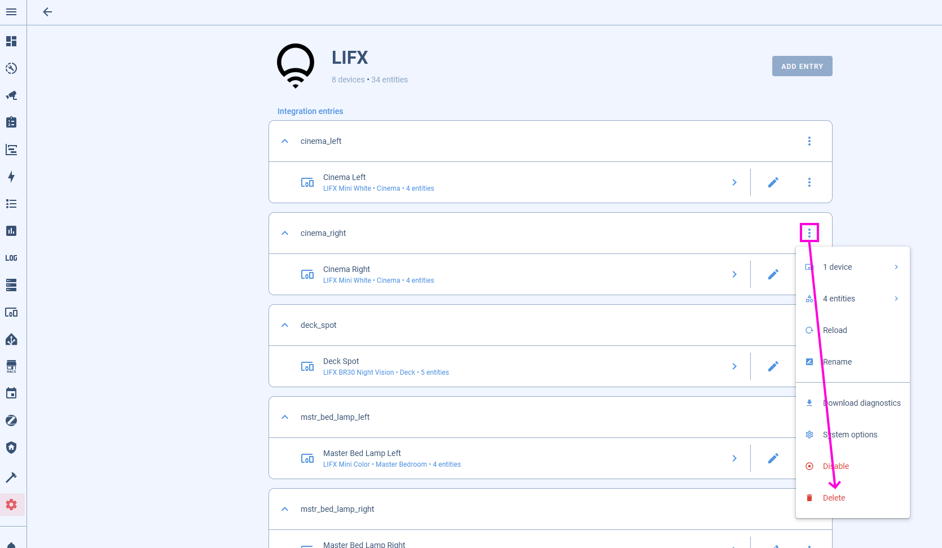Choose Download diagnostics from the menu
The height and width of the screenshot is (548, 942).
[853, 403]
